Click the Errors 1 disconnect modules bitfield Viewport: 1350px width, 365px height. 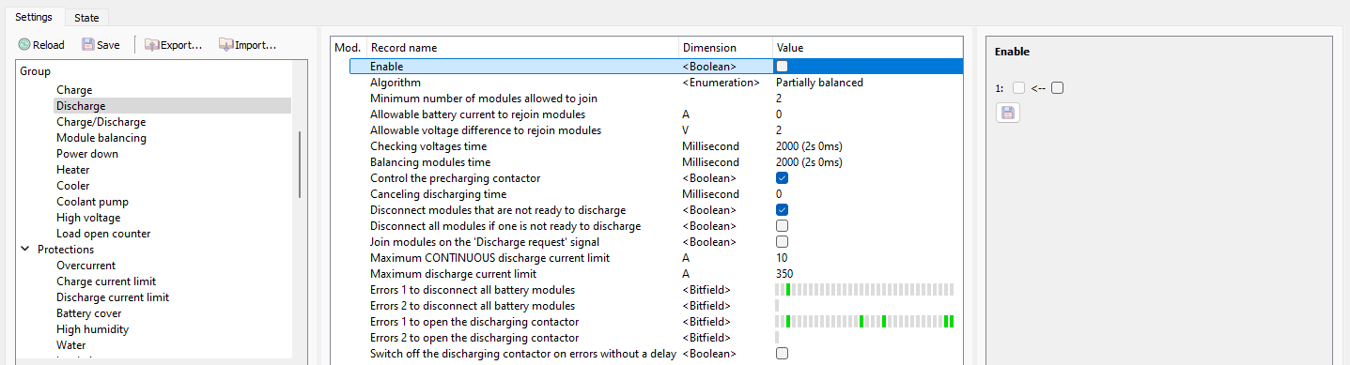coord(864,290)
